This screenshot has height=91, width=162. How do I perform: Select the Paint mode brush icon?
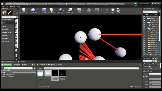[10, 13]
